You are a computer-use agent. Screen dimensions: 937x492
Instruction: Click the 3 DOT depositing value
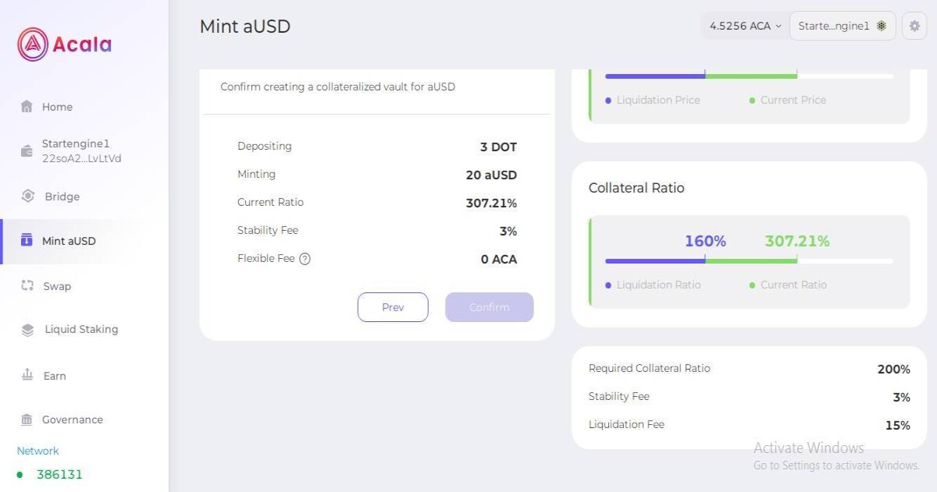click(x=498, y=147)
